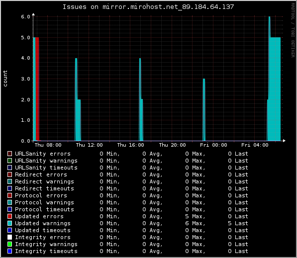Screen dimensions: 297x258
Task: Click the Fri 00:00 time axis label
Action: 213,145
